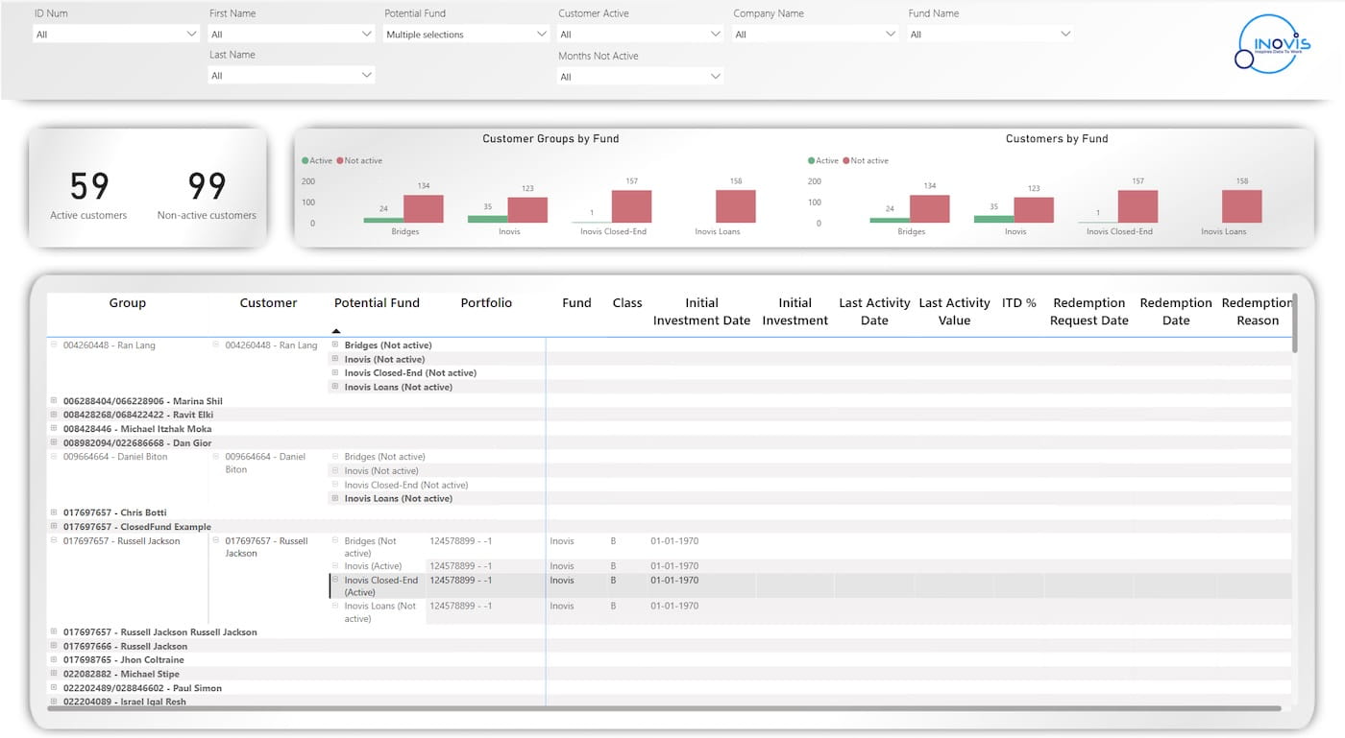
Task: Open the Company Name filter dropdown
Action: coord(815,35)
